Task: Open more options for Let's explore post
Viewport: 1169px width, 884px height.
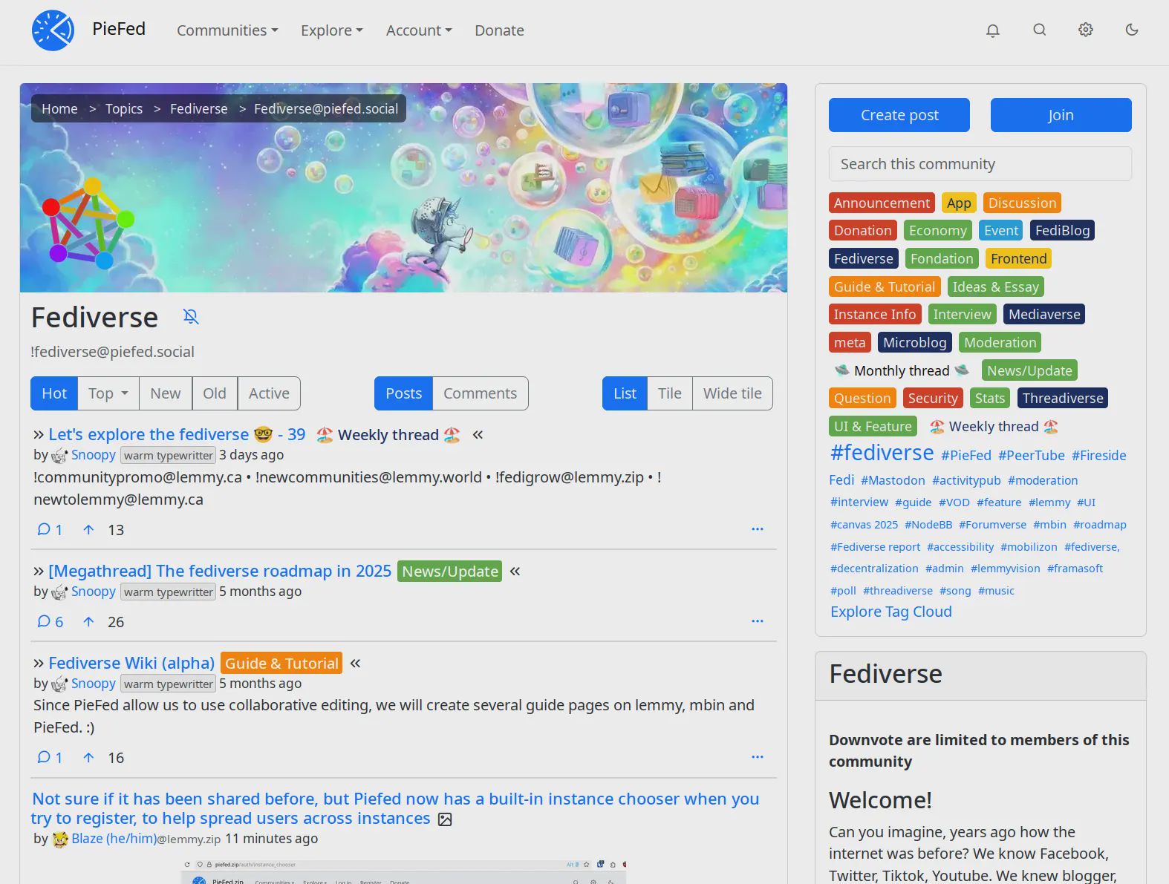Action: pyautogui.click(x=757, y=529)
